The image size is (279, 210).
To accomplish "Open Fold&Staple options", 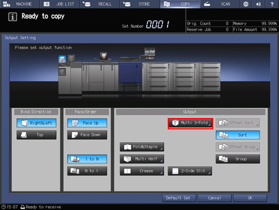I will [x=142, y=147].
